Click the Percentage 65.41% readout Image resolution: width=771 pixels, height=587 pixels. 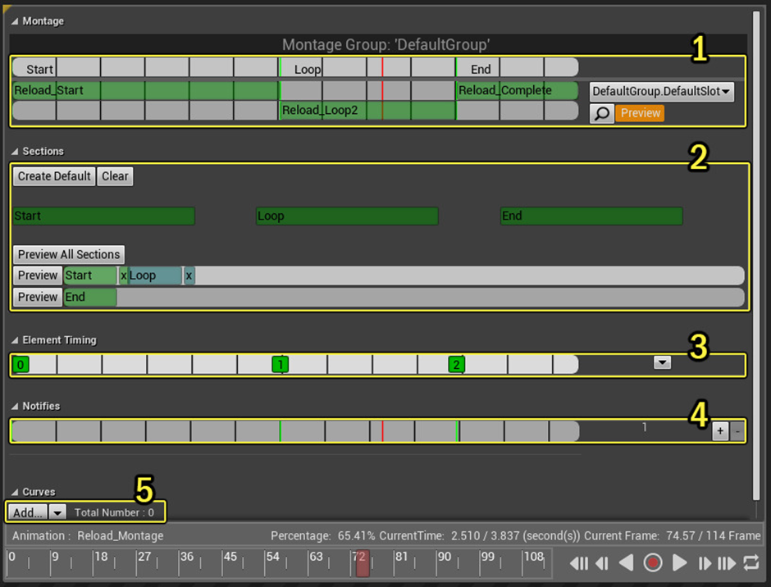[322, 536]
